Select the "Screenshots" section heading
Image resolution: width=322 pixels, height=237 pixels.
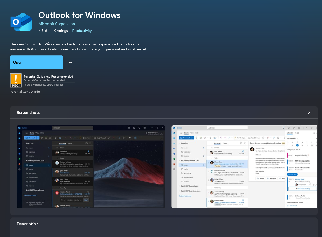click(28, 112)
